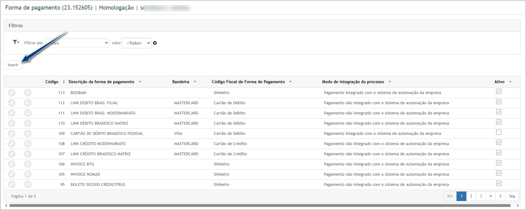This screenshot has width=526, height=210.
Task: Expand Modo de integração do processo menu
Action: tap(390, 82)
